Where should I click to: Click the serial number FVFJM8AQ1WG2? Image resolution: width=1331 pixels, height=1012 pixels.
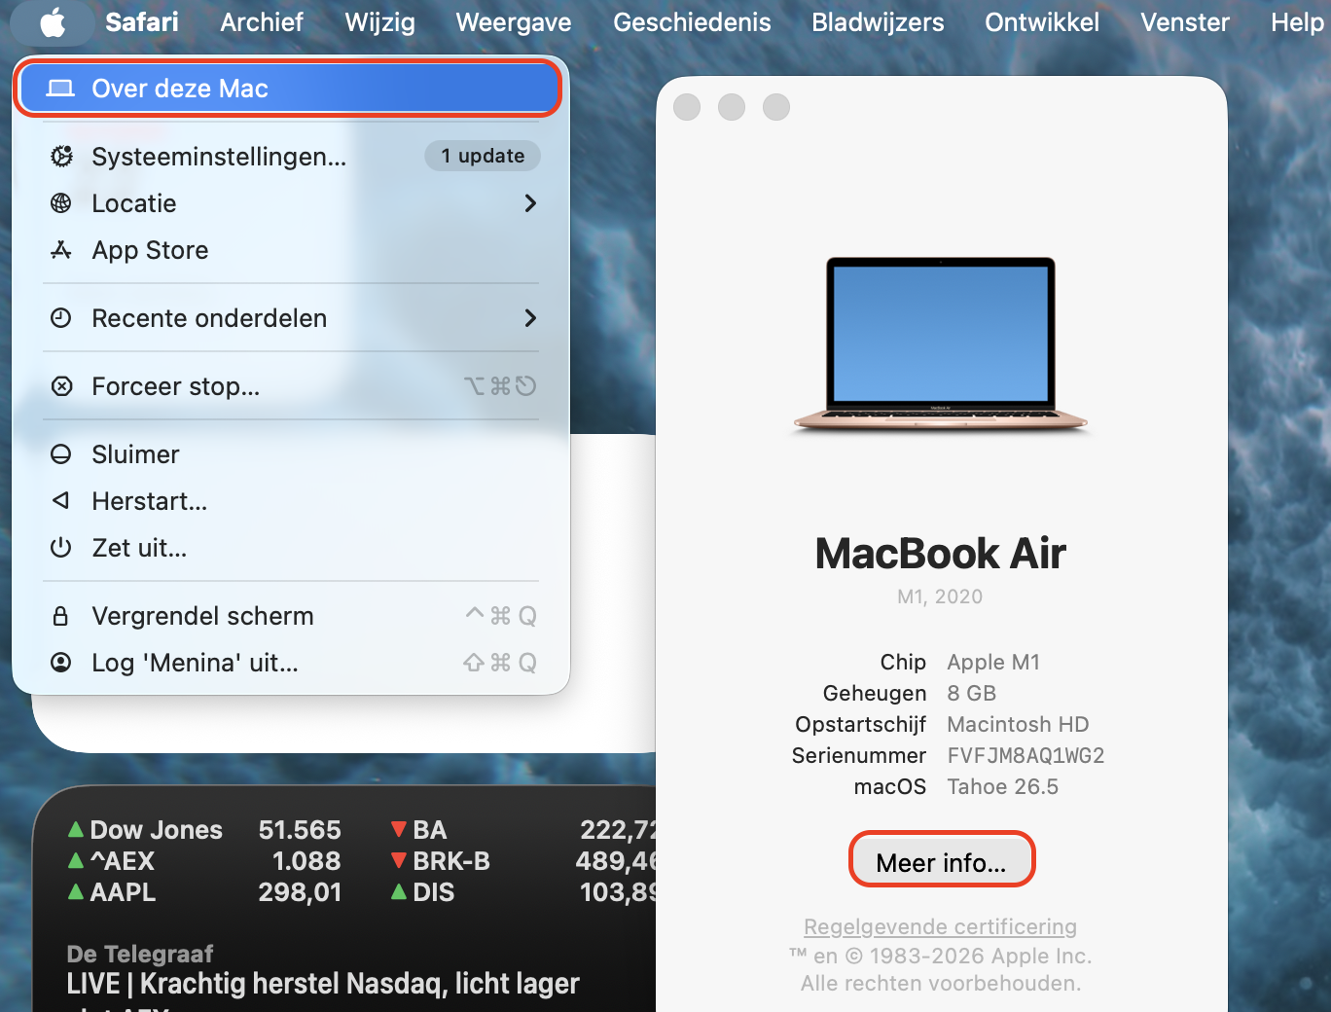(x=1025, y=756)
